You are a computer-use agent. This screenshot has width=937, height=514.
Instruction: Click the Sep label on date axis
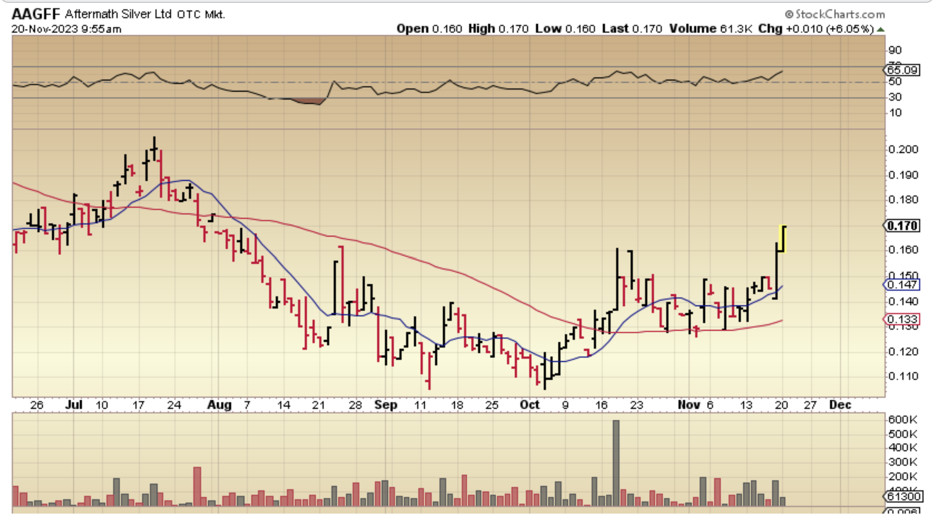pos(386,405)
